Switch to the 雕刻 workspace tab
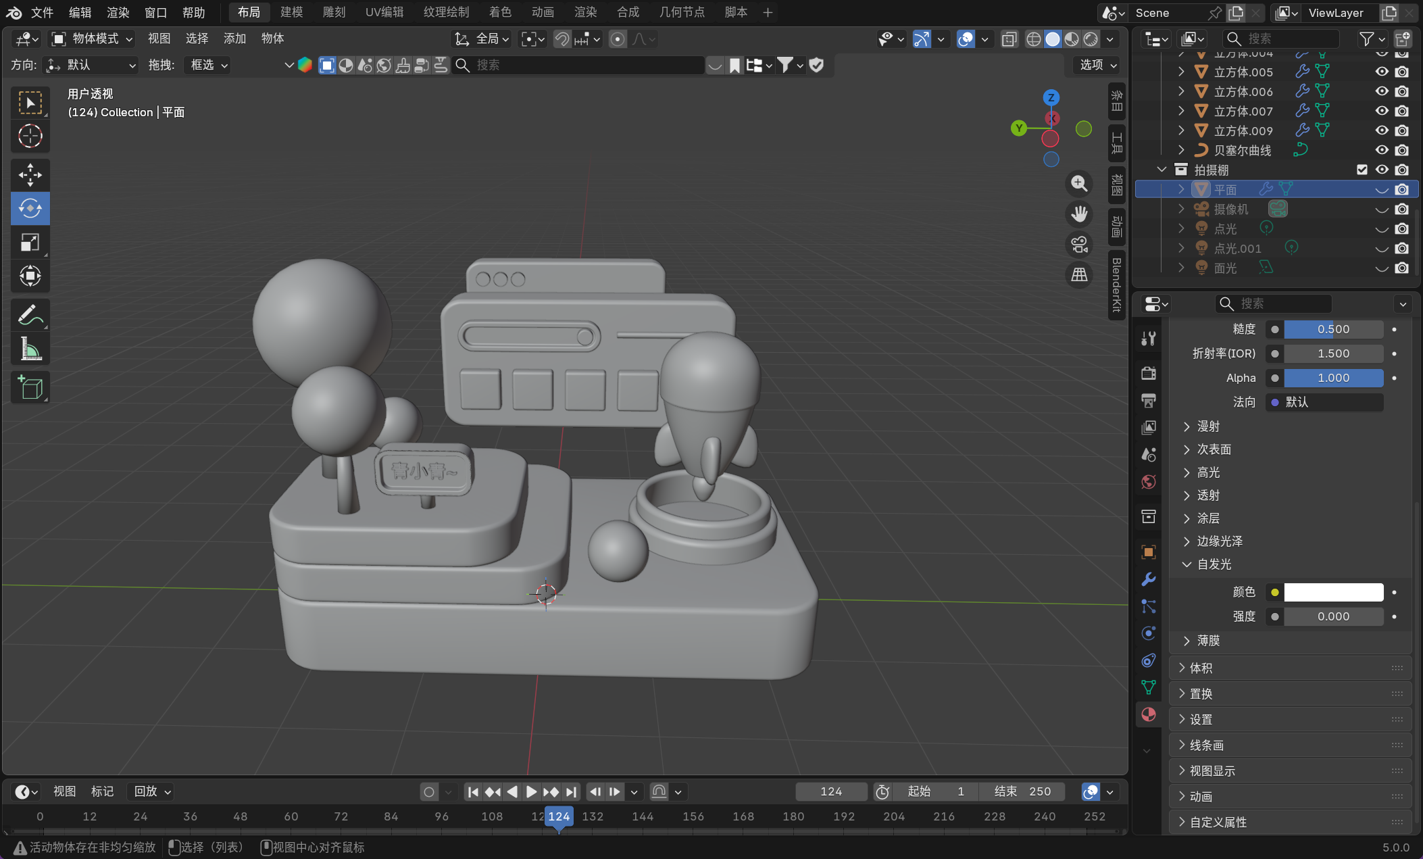 (x=334, y=12)
